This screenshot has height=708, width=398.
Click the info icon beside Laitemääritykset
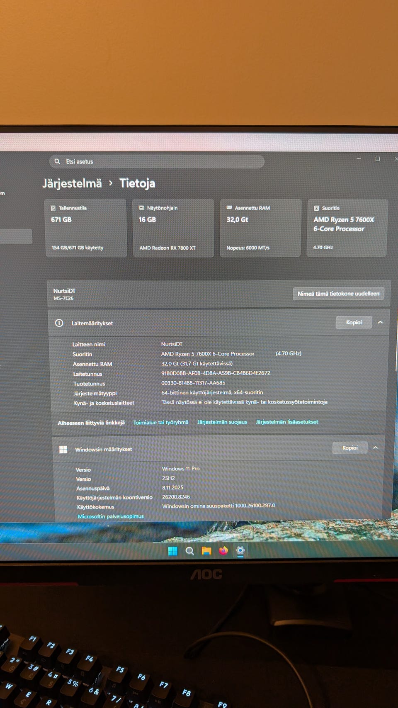click(59, 323)
